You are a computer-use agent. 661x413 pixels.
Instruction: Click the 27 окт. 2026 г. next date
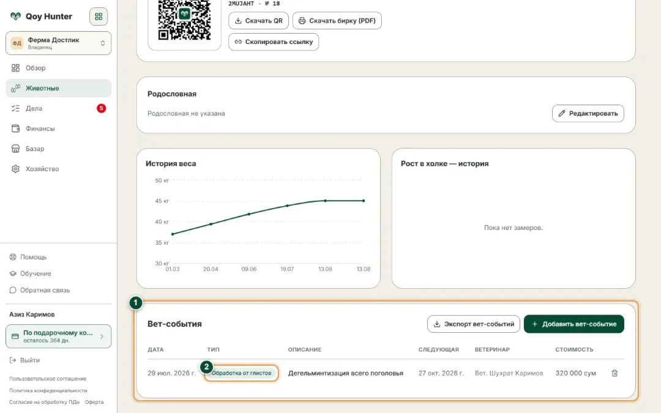pos(441,373)
